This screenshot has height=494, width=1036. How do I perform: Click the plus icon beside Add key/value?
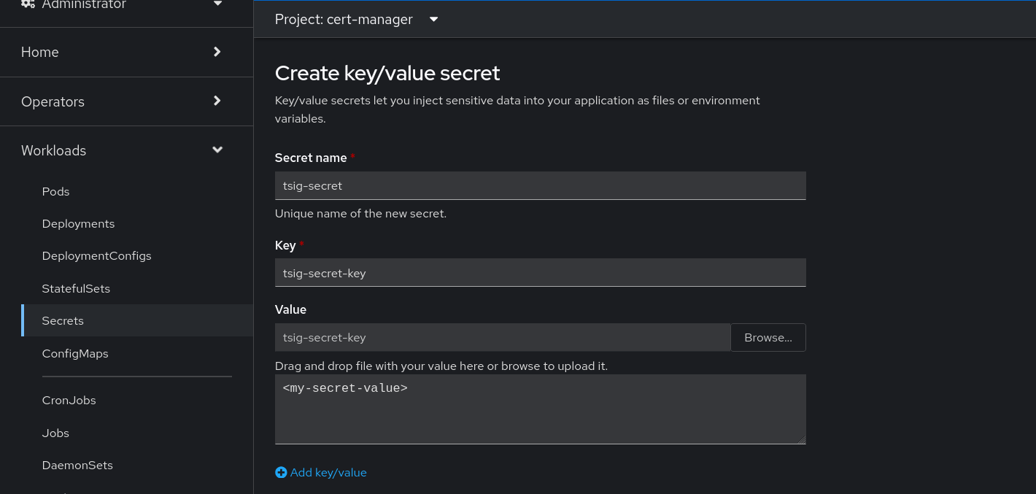click(281, 473)
